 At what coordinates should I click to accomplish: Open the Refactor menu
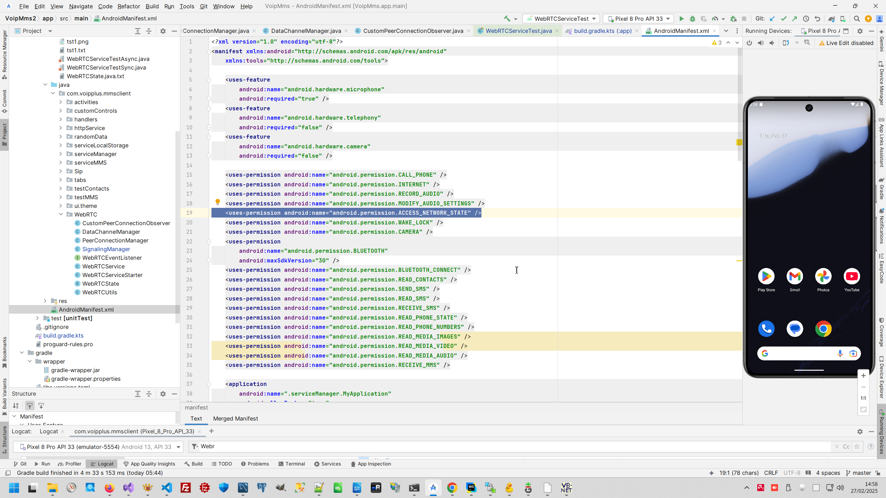pyautogui.click(x=128, y=6)
